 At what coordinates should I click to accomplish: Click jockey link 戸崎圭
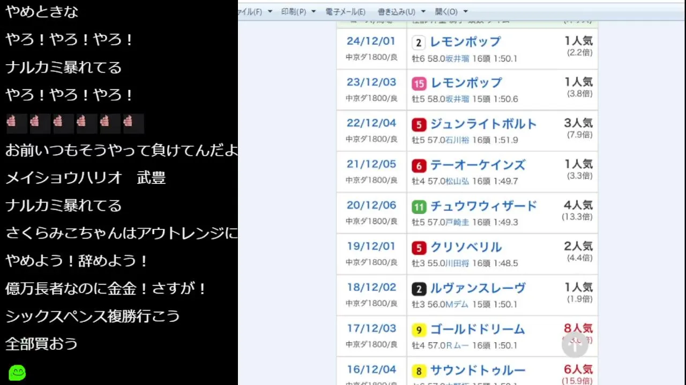coord(458,222)
